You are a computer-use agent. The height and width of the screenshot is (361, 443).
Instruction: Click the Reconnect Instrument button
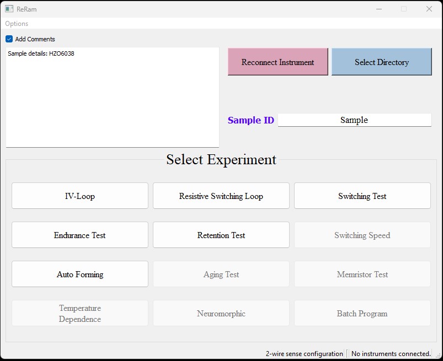pyautogui.click(x=277, y=62)
